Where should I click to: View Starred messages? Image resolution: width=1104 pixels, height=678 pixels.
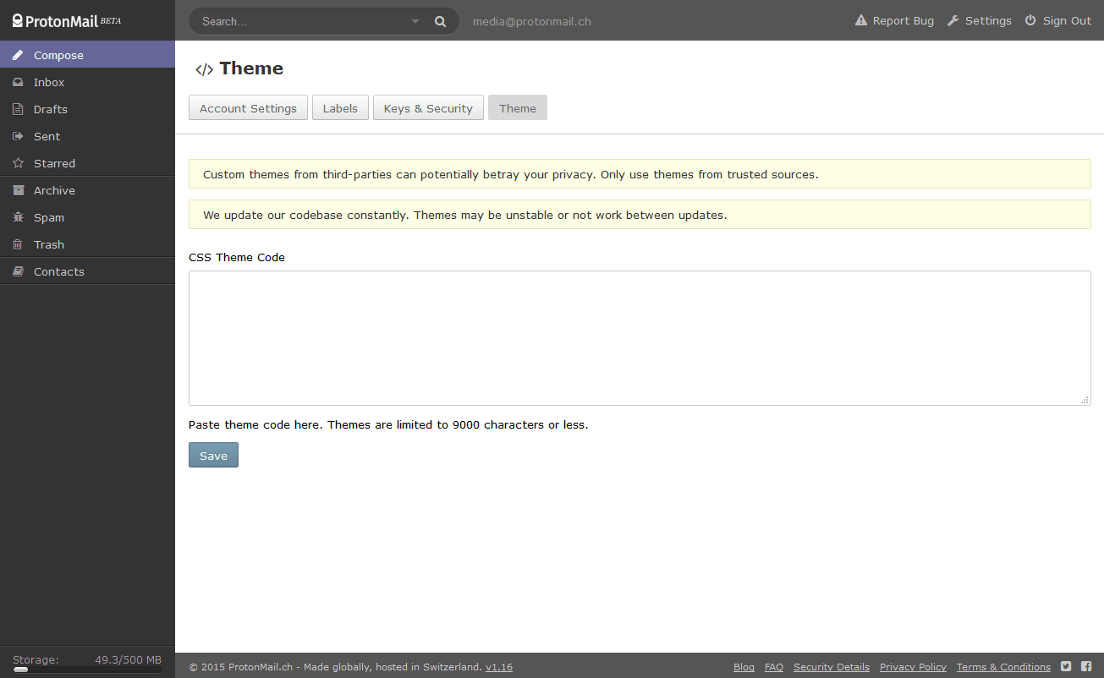[x=18, y=162]
